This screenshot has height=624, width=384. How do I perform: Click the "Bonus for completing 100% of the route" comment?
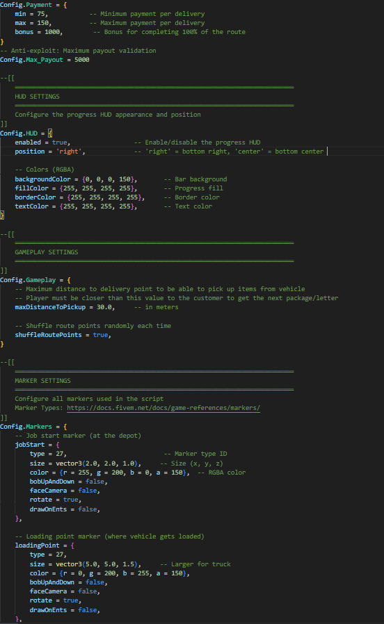(169, 32)
